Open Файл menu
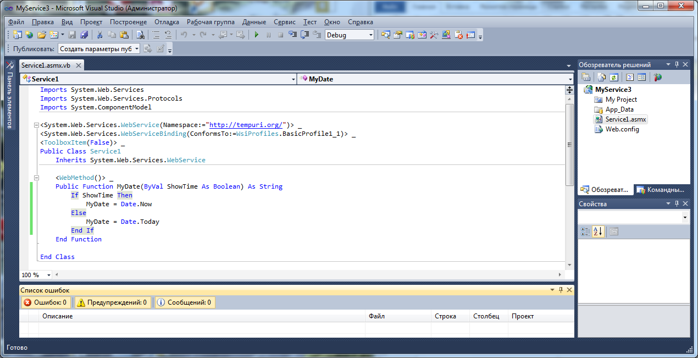The width and height of the screenshot is (698, 358). 16,22
